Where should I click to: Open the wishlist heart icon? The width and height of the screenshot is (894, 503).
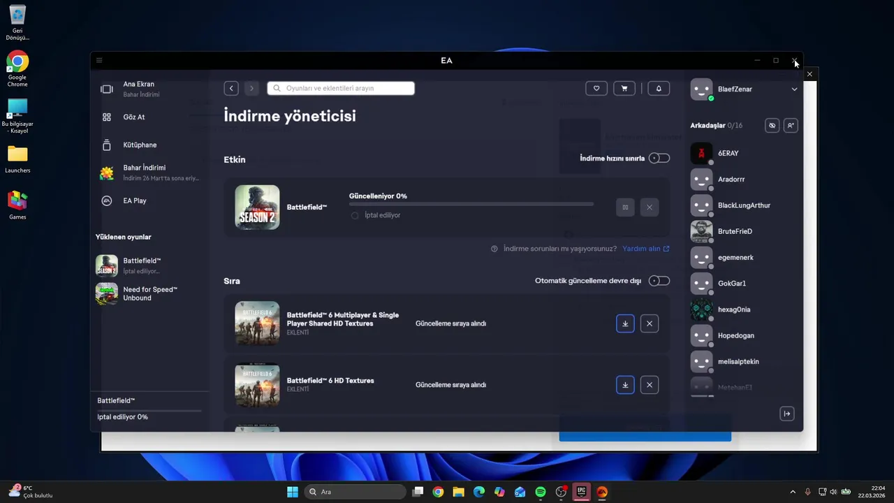[x=596, y=88]
